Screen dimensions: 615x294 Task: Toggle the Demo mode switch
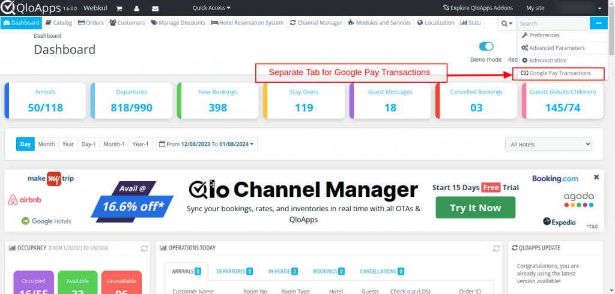point(486,46)
